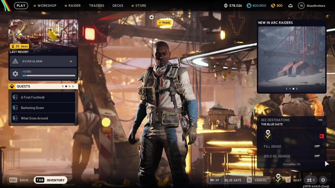Viewport: 335px width, 188px height.
Task: Click the Q key icon
Action: click(249, 180)
